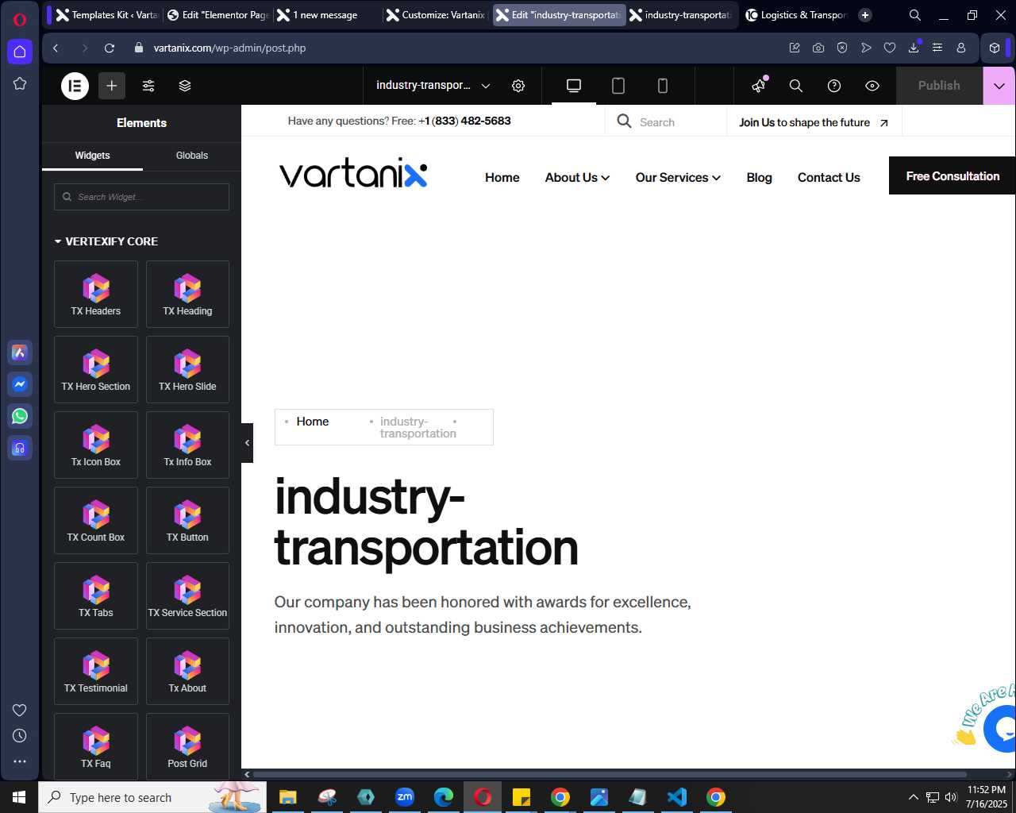The image size is (1016, 813).
Task: Open the Contact Us navigation link
Action: pyautogui.click(x=829, y=178)
